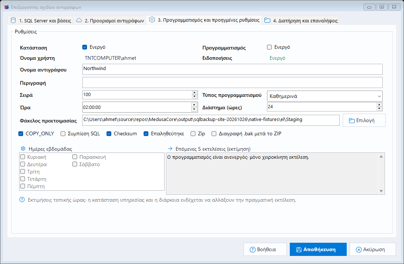Click the Επιλογή folder browse button
404x264 pixels.
[364, 120]
